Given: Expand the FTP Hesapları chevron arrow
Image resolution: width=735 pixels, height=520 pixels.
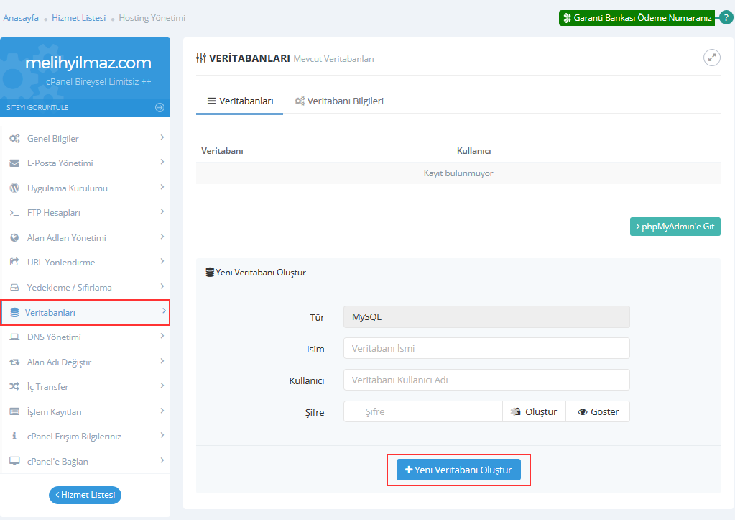Looking at the screenshot, I should coord(162,212).
